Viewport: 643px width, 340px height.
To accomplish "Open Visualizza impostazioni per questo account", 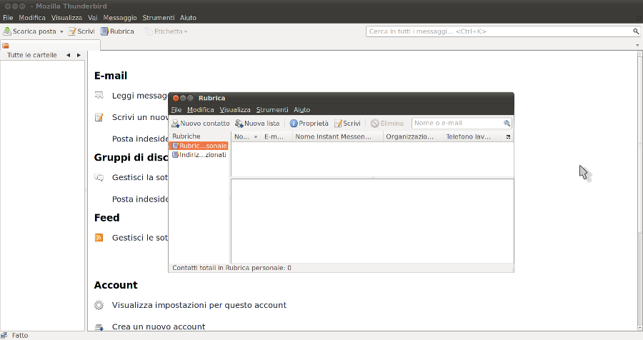I will [199, 305].
